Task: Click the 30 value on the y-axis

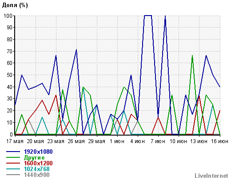Action: (x=10, y=99)
